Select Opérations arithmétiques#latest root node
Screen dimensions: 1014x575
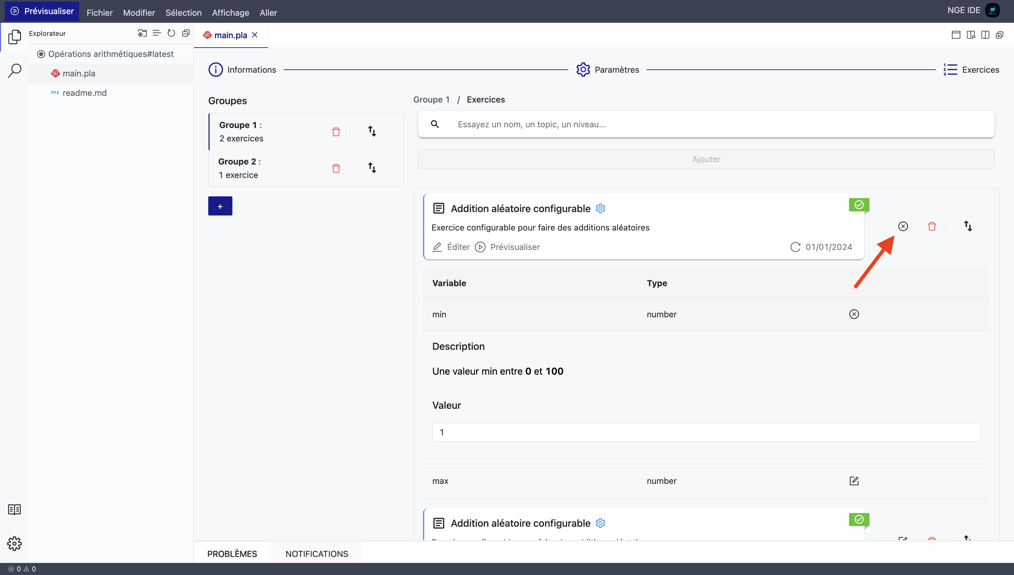pyautogui.click(x=111, y=54)
